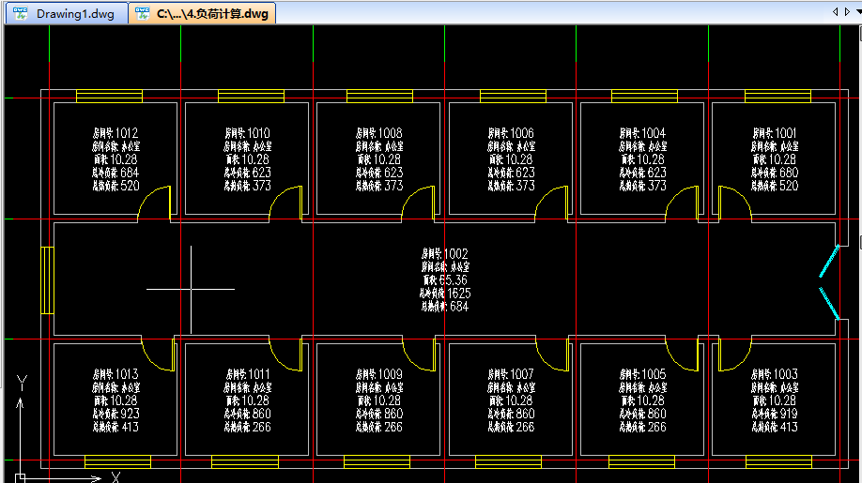Select room 1013 label text
This screenshot has height=483, width=862.
[x=115, y=400]
